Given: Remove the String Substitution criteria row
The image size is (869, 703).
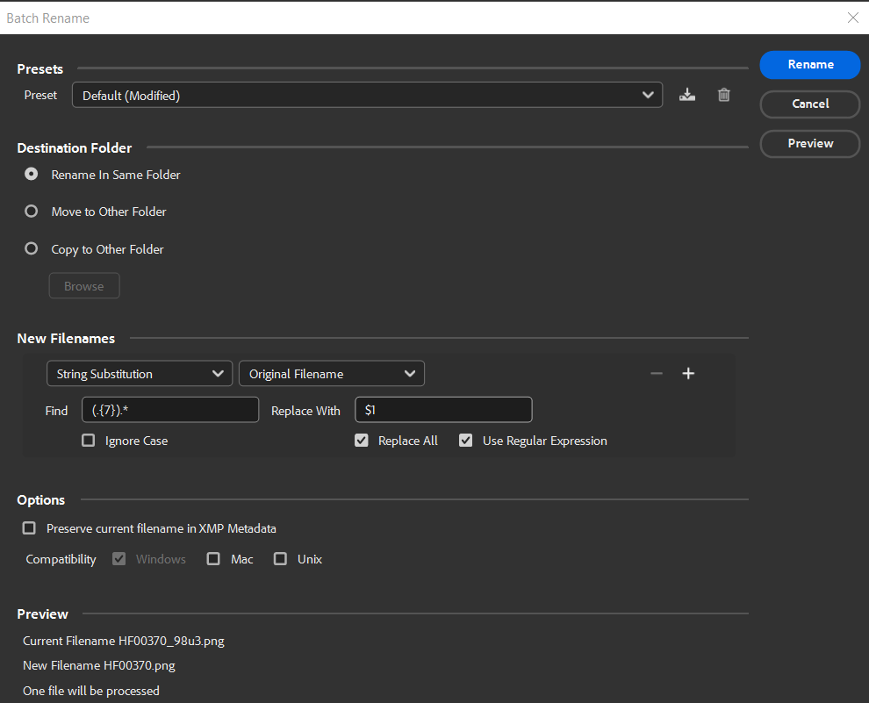Looking at the screenshot, I should [x=657, y=373].
